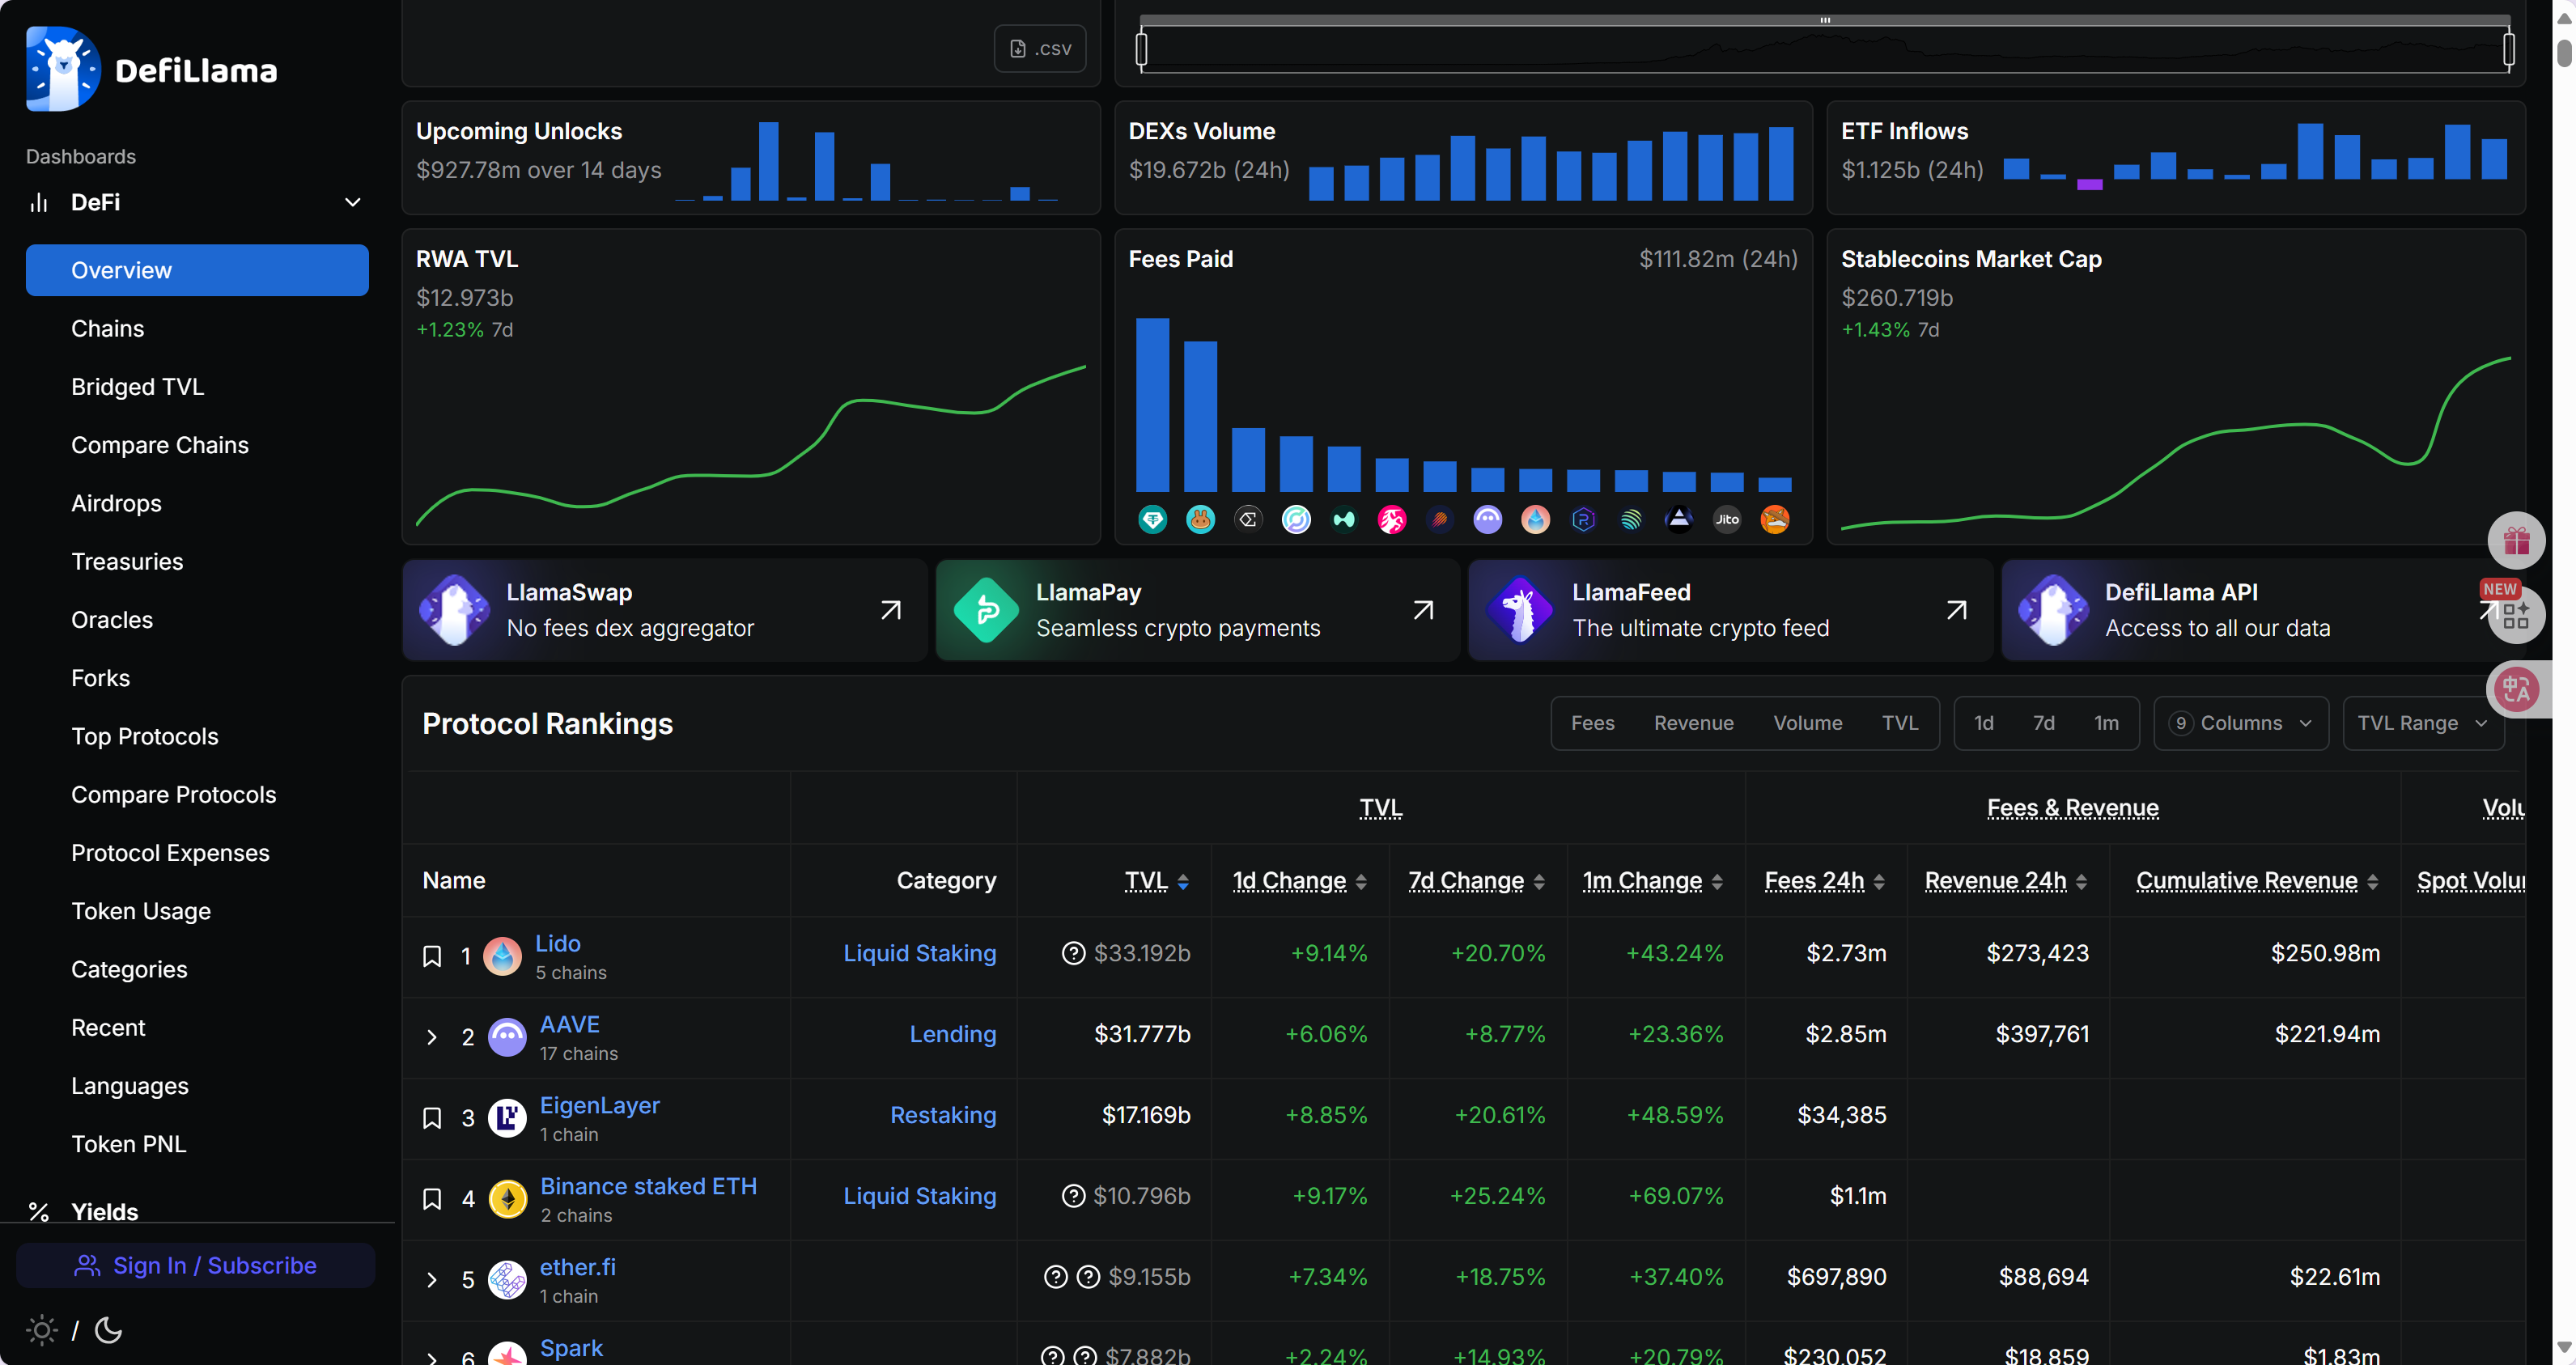Click left handle of chart range slider
2576x1365 pixels.
[1141, 48]
